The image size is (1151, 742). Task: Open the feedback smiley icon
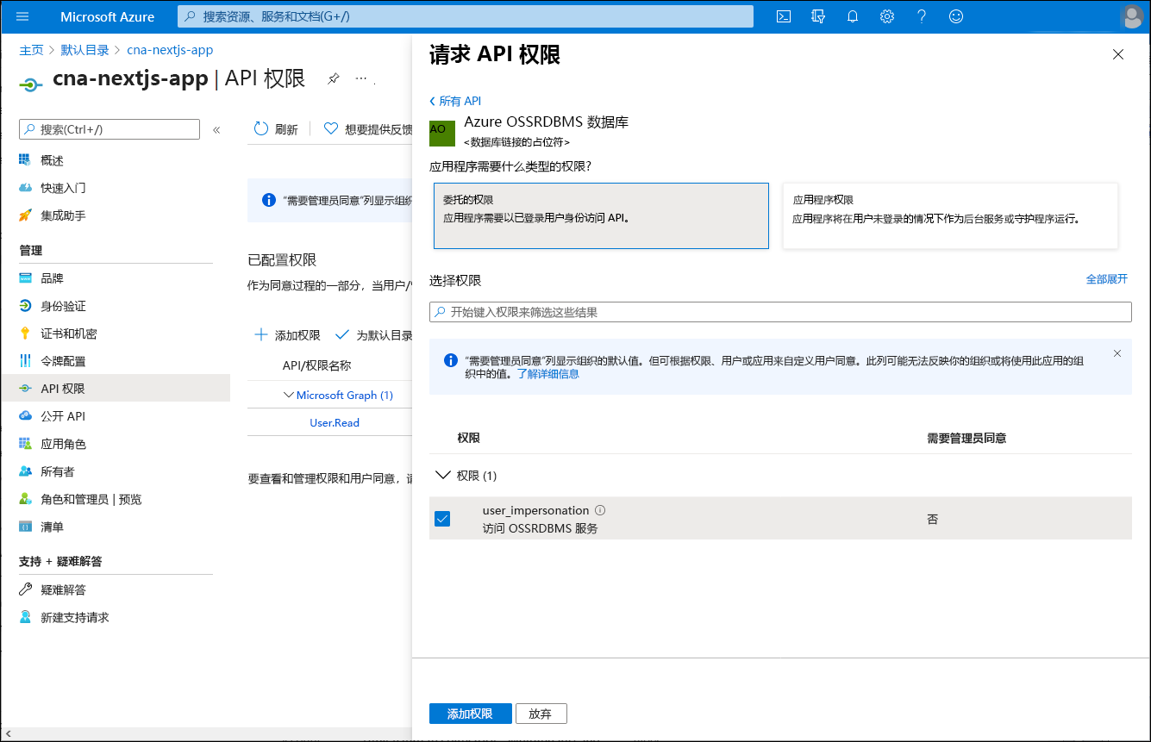955,16
